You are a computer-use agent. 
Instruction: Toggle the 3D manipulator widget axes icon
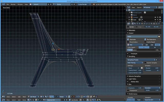(x=50, y=97)
